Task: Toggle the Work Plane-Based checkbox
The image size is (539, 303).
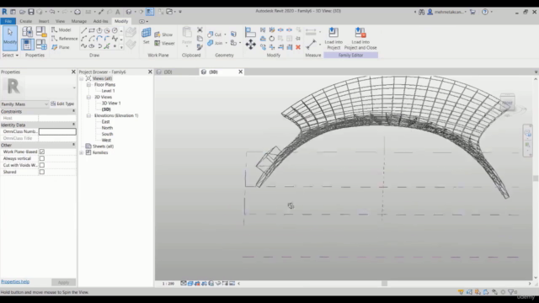Action: pos(42,151)
